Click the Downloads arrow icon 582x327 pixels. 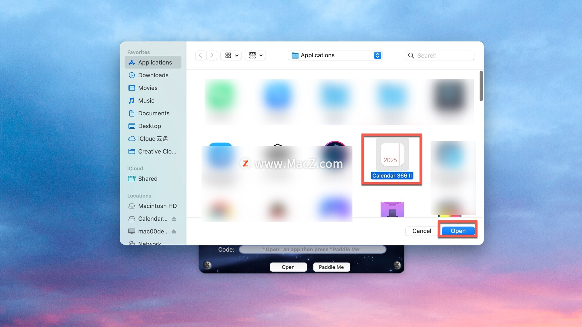132,75
